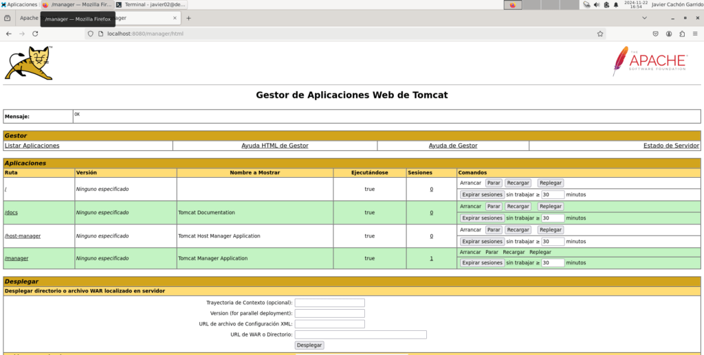Open the Firefox account icon
The height and width of the screenshot is (355, 704).
tap(669, 34)
